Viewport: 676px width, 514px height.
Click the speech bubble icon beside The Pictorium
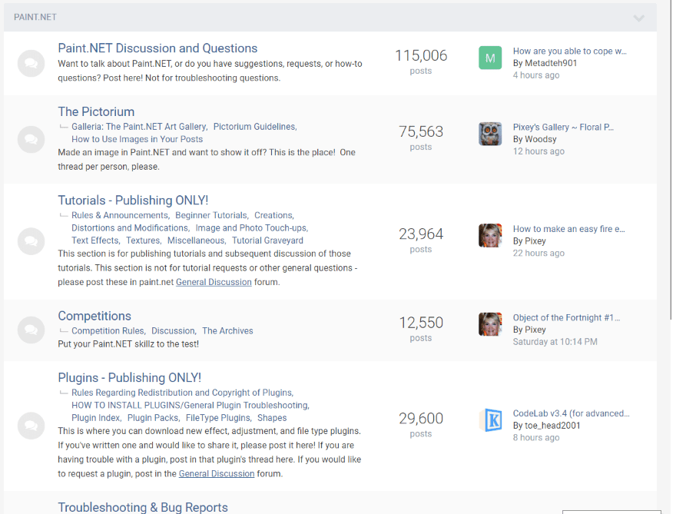pos(31,139)
